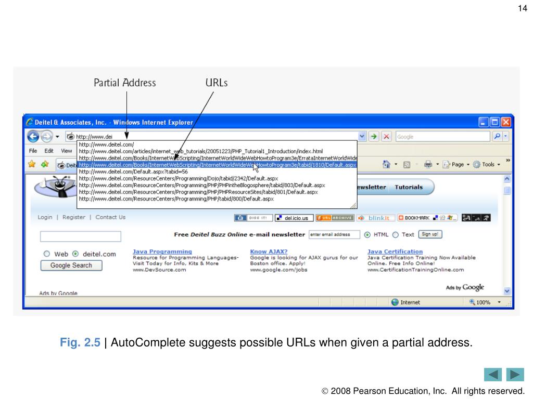Expand the address bar history dropdown arrow
The height and width of the screenshot is (399, 533).
click(x=362, y=137)
